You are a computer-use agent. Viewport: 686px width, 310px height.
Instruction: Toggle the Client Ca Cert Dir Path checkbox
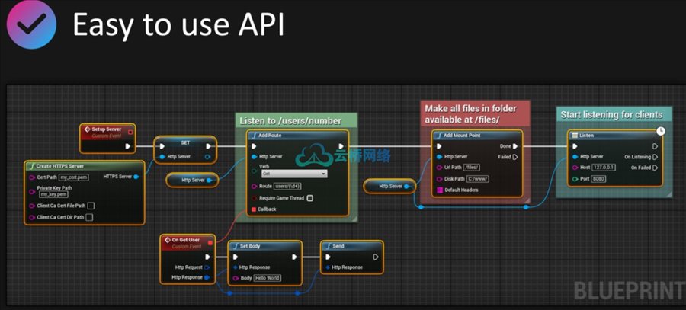click(x=89, y=217)
